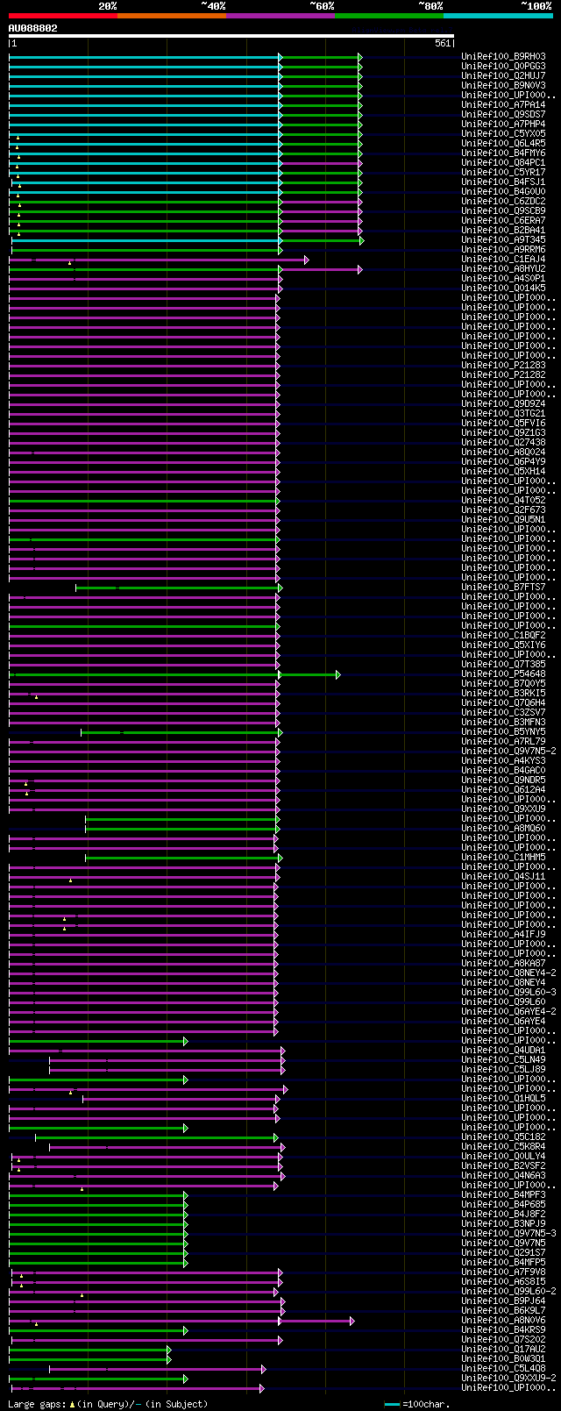Screen dimensions: 561x1411
Task: Select the UniRef100_Q014K5 label
Action: (504, 288)
